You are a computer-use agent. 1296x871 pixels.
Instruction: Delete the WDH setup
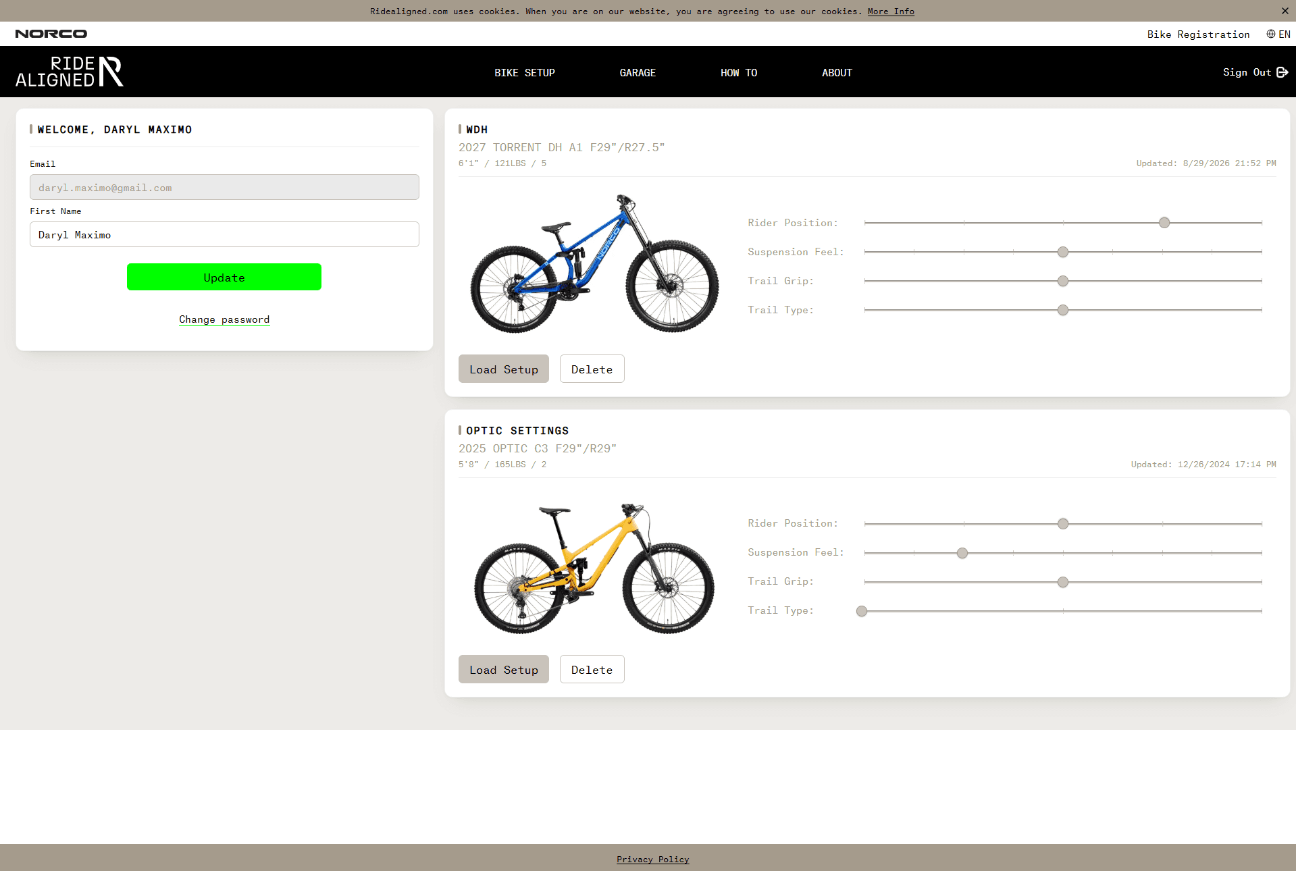pos(592,369)
